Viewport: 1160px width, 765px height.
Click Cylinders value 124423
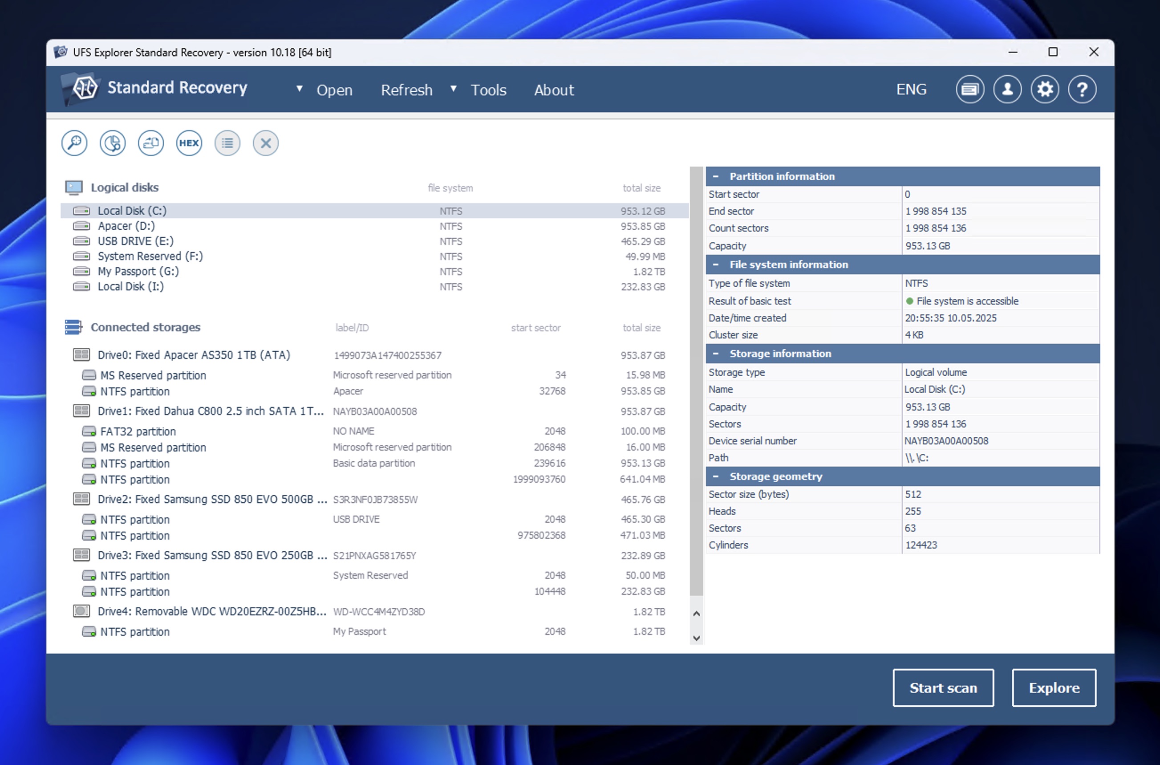pyautogui.click(x=921, y=545)
